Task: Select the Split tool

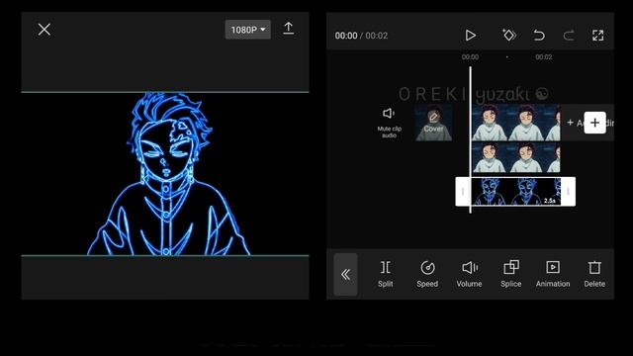Action: click(385, 274)
